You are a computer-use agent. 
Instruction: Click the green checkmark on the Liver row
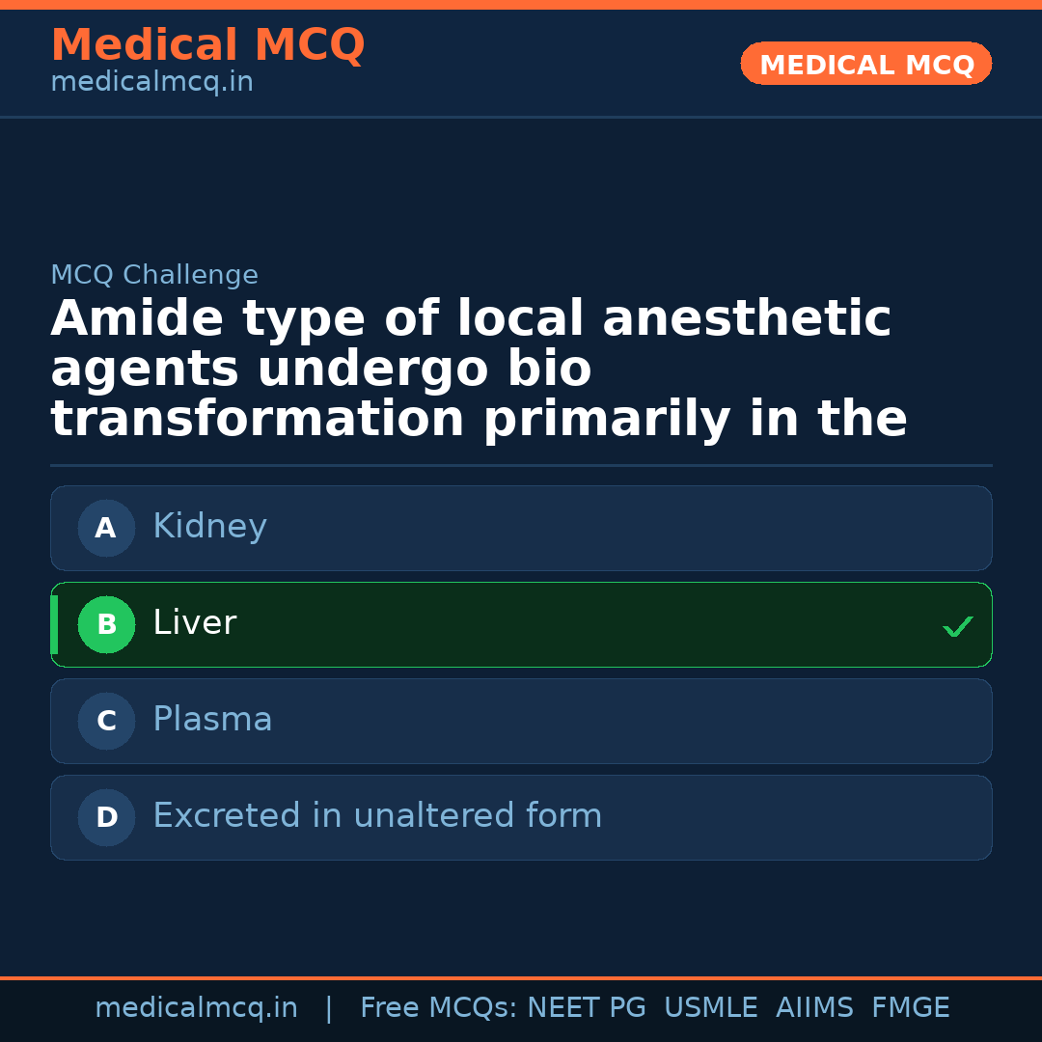click(958, 627)
